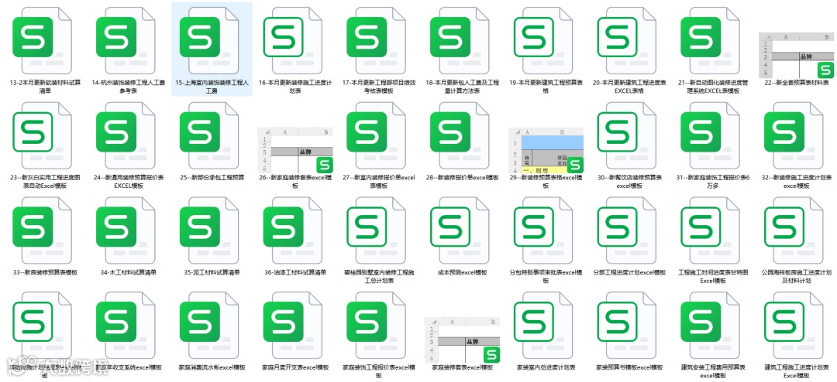
Task: Select the 32--新装修施工进度计划表 file icon
Action: (794, 135)
